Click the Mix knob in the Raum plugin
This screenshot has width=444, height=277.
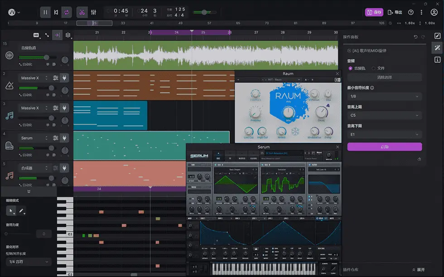(288, 112)
